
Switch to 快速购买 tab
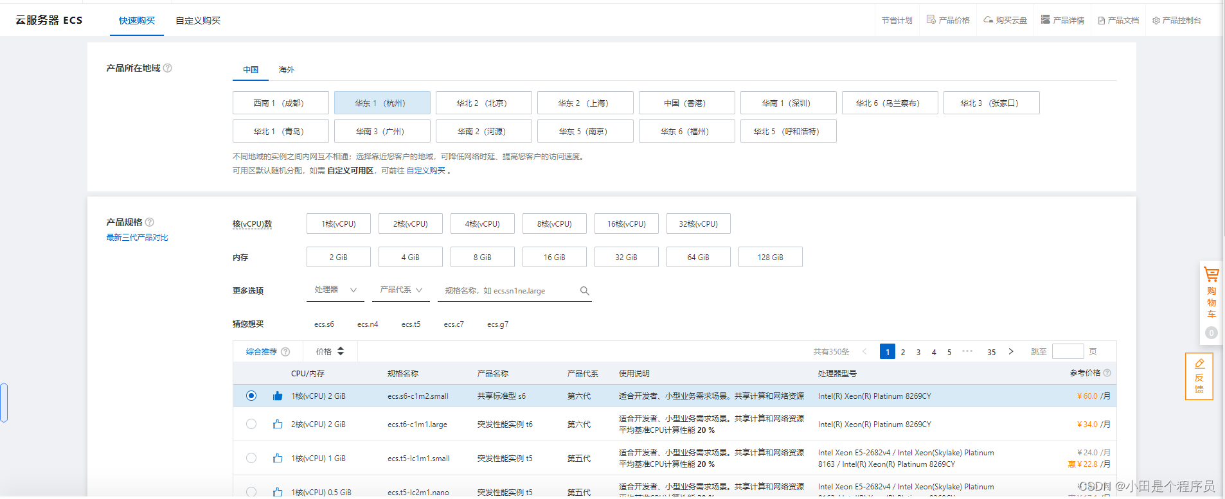pyautogui.click(x=137, y=21)
